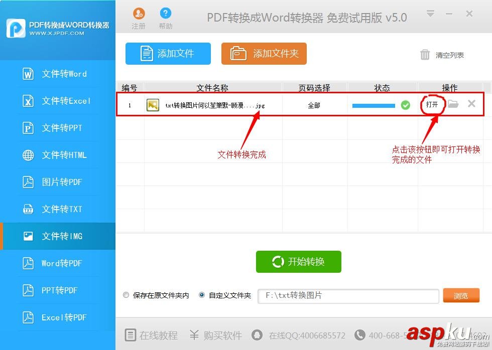Enable the 自定义文件夹 option
Screen dimensions: 492x350
pyautogui.click(x=202, y=295)
